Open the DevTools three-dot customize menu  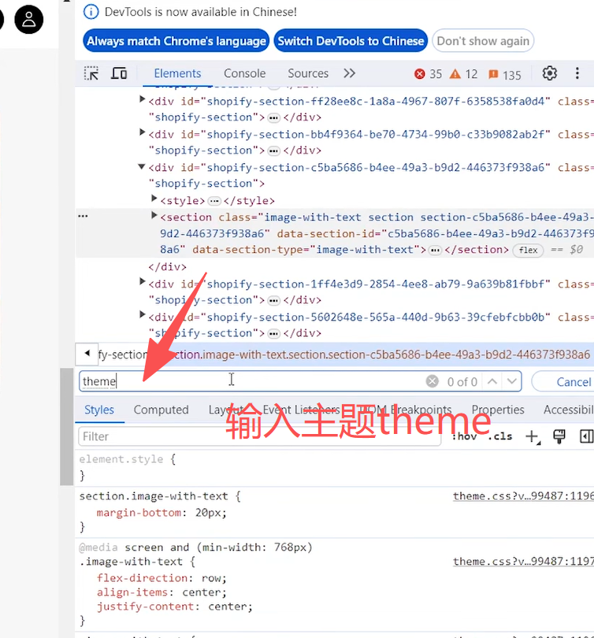point(577,74)
